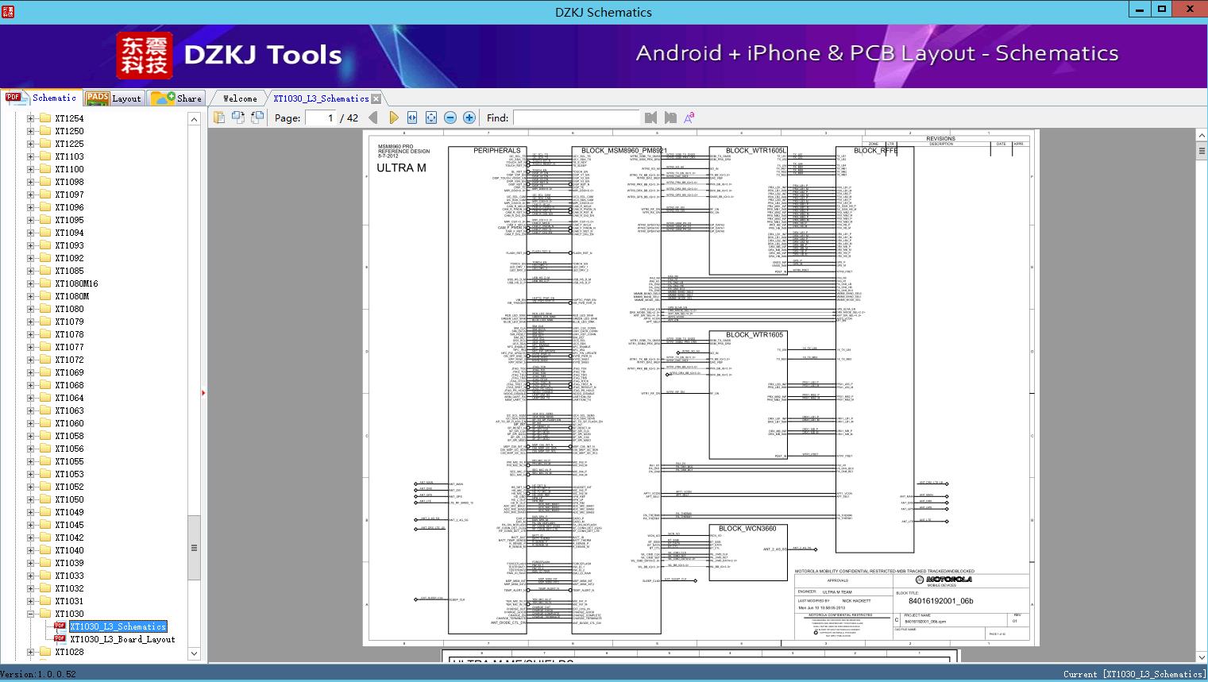Expand the XT1250 tree node

coord(30,131)
